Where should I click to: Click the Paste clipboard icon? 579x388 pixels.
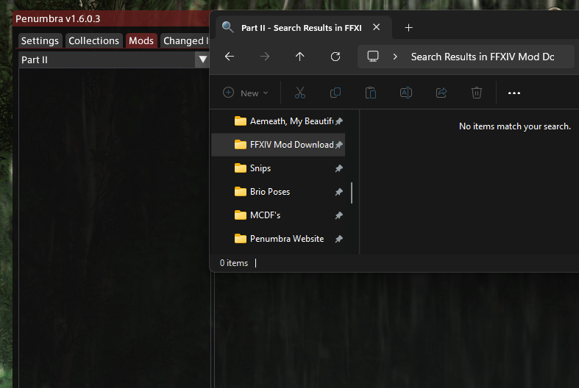coord(371,93)
